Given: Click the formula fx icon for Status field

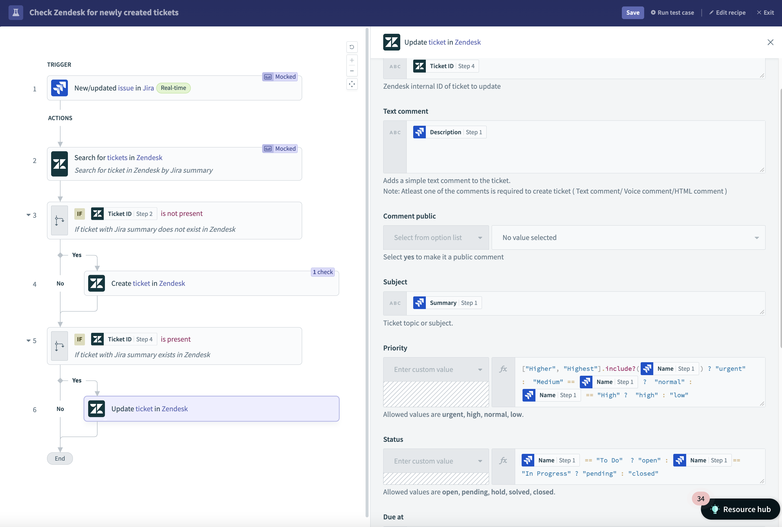Looking at the screenshot, I should tap(503, 460).
